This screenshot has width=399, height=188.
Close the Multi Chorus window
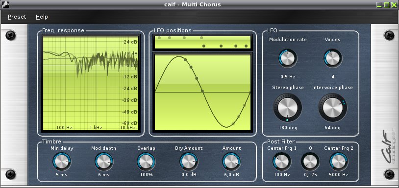point(394,4)
